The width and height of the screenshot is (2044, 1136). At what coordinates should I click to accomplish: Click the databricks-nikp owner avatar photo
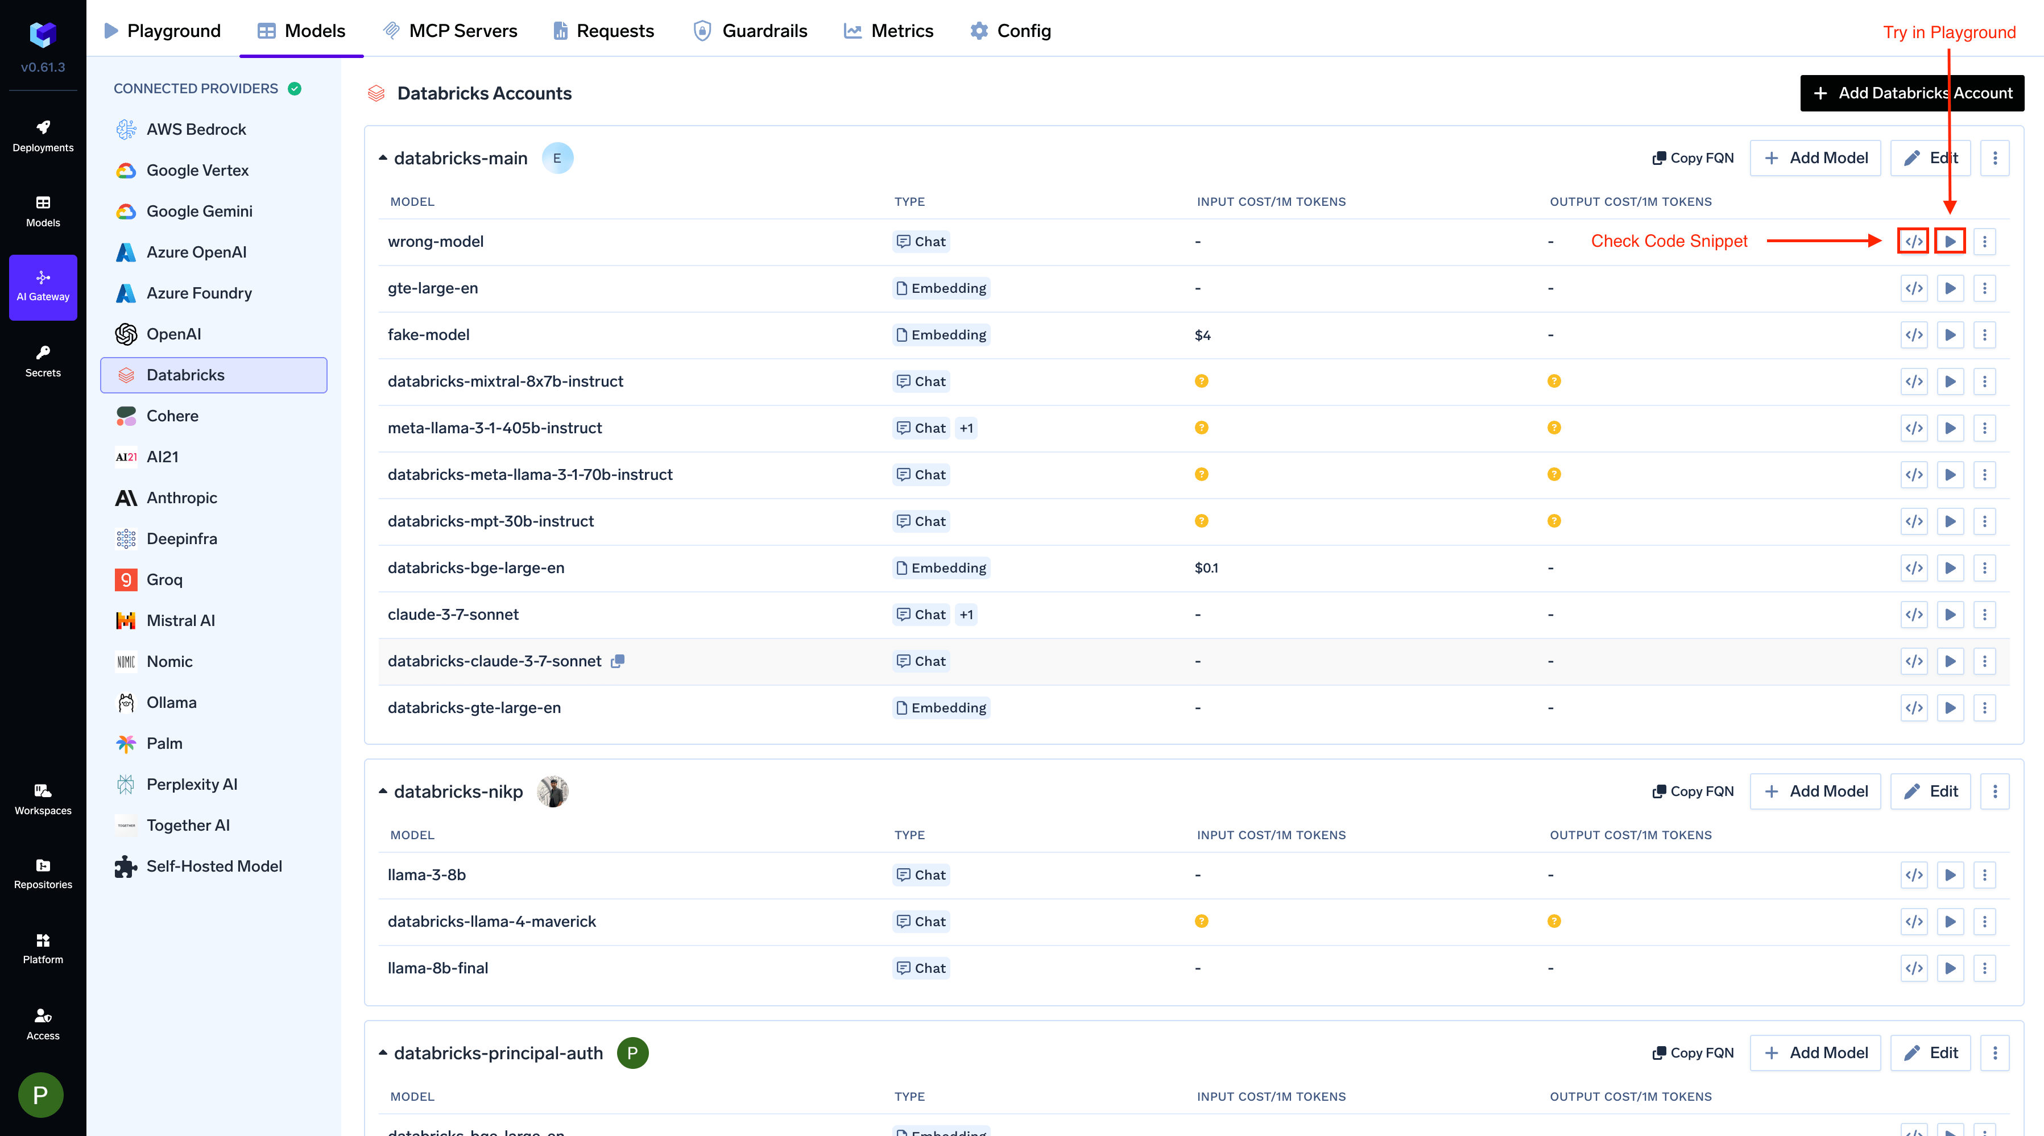point(553,791)
